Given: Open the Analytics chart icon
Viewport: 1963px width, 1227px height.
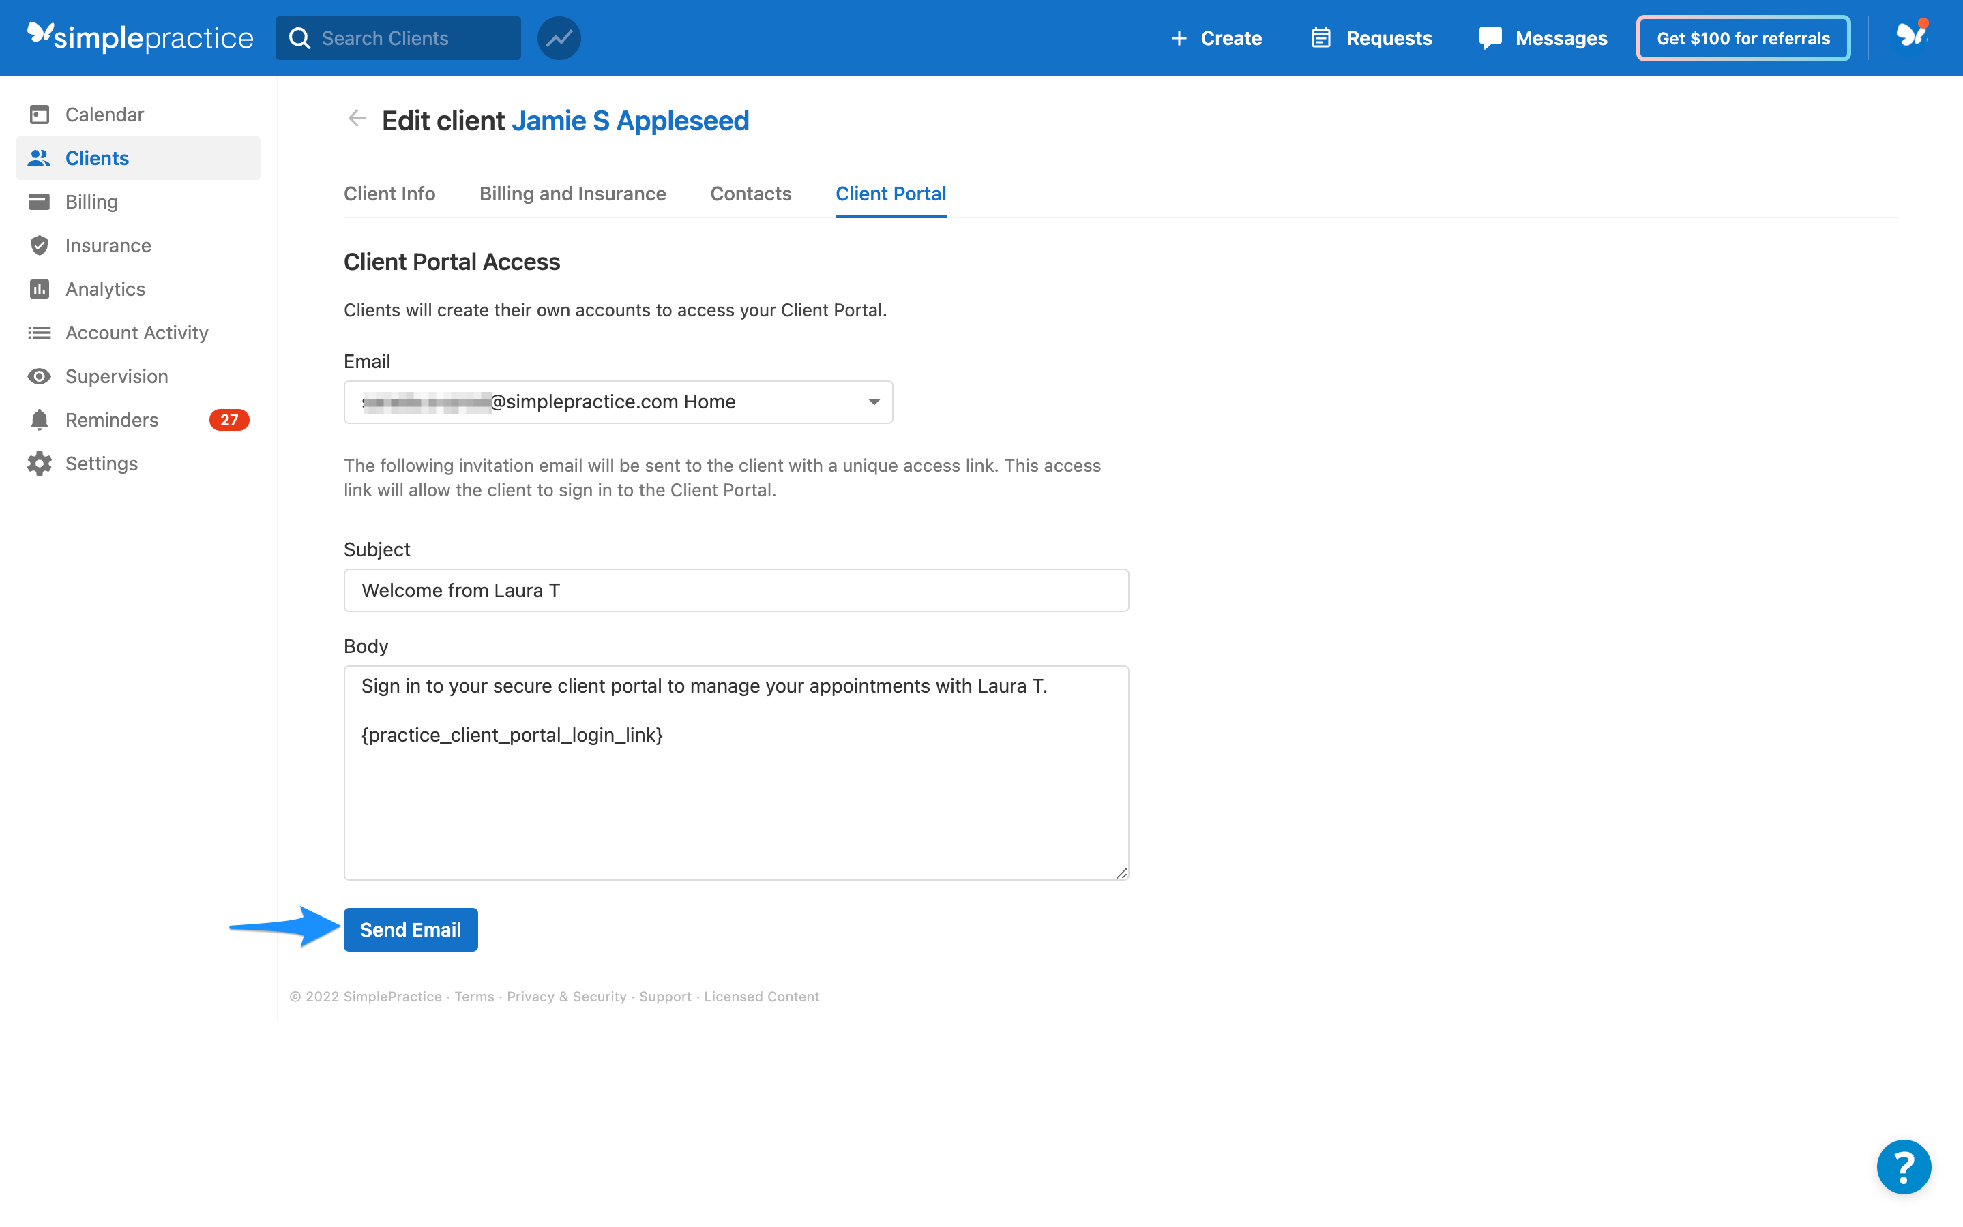Looking at the screenshot, I should tap(40, 289).
